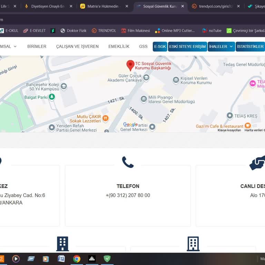Image resolution: width=265 pixels, height=265 pixels.
Task: Open the ÇALIŞAN VE İŞVEREN menu
Action: (77, 47)
